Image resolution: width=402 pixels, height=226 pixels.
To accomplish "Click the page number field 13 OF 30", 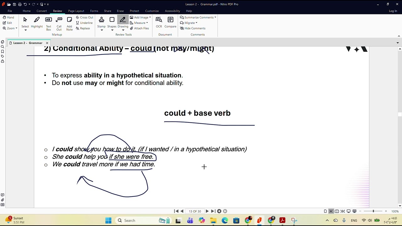I will tap(195, 211).
